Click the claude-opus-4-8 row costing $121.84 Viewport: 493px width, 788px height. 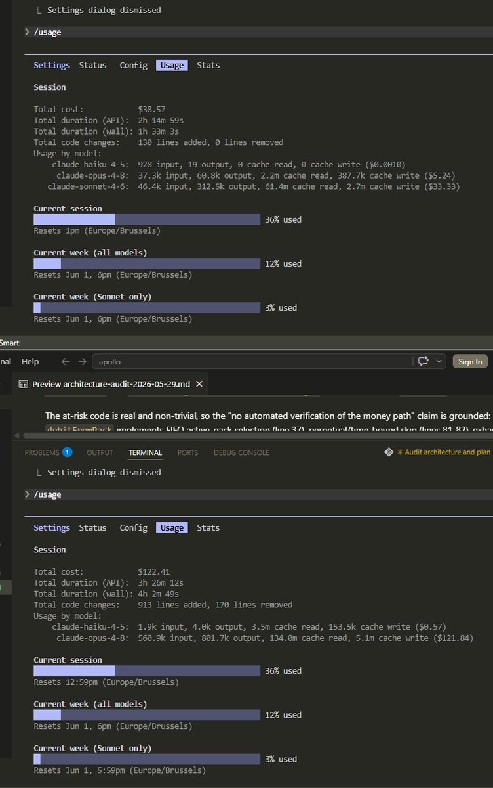point(265,638)
